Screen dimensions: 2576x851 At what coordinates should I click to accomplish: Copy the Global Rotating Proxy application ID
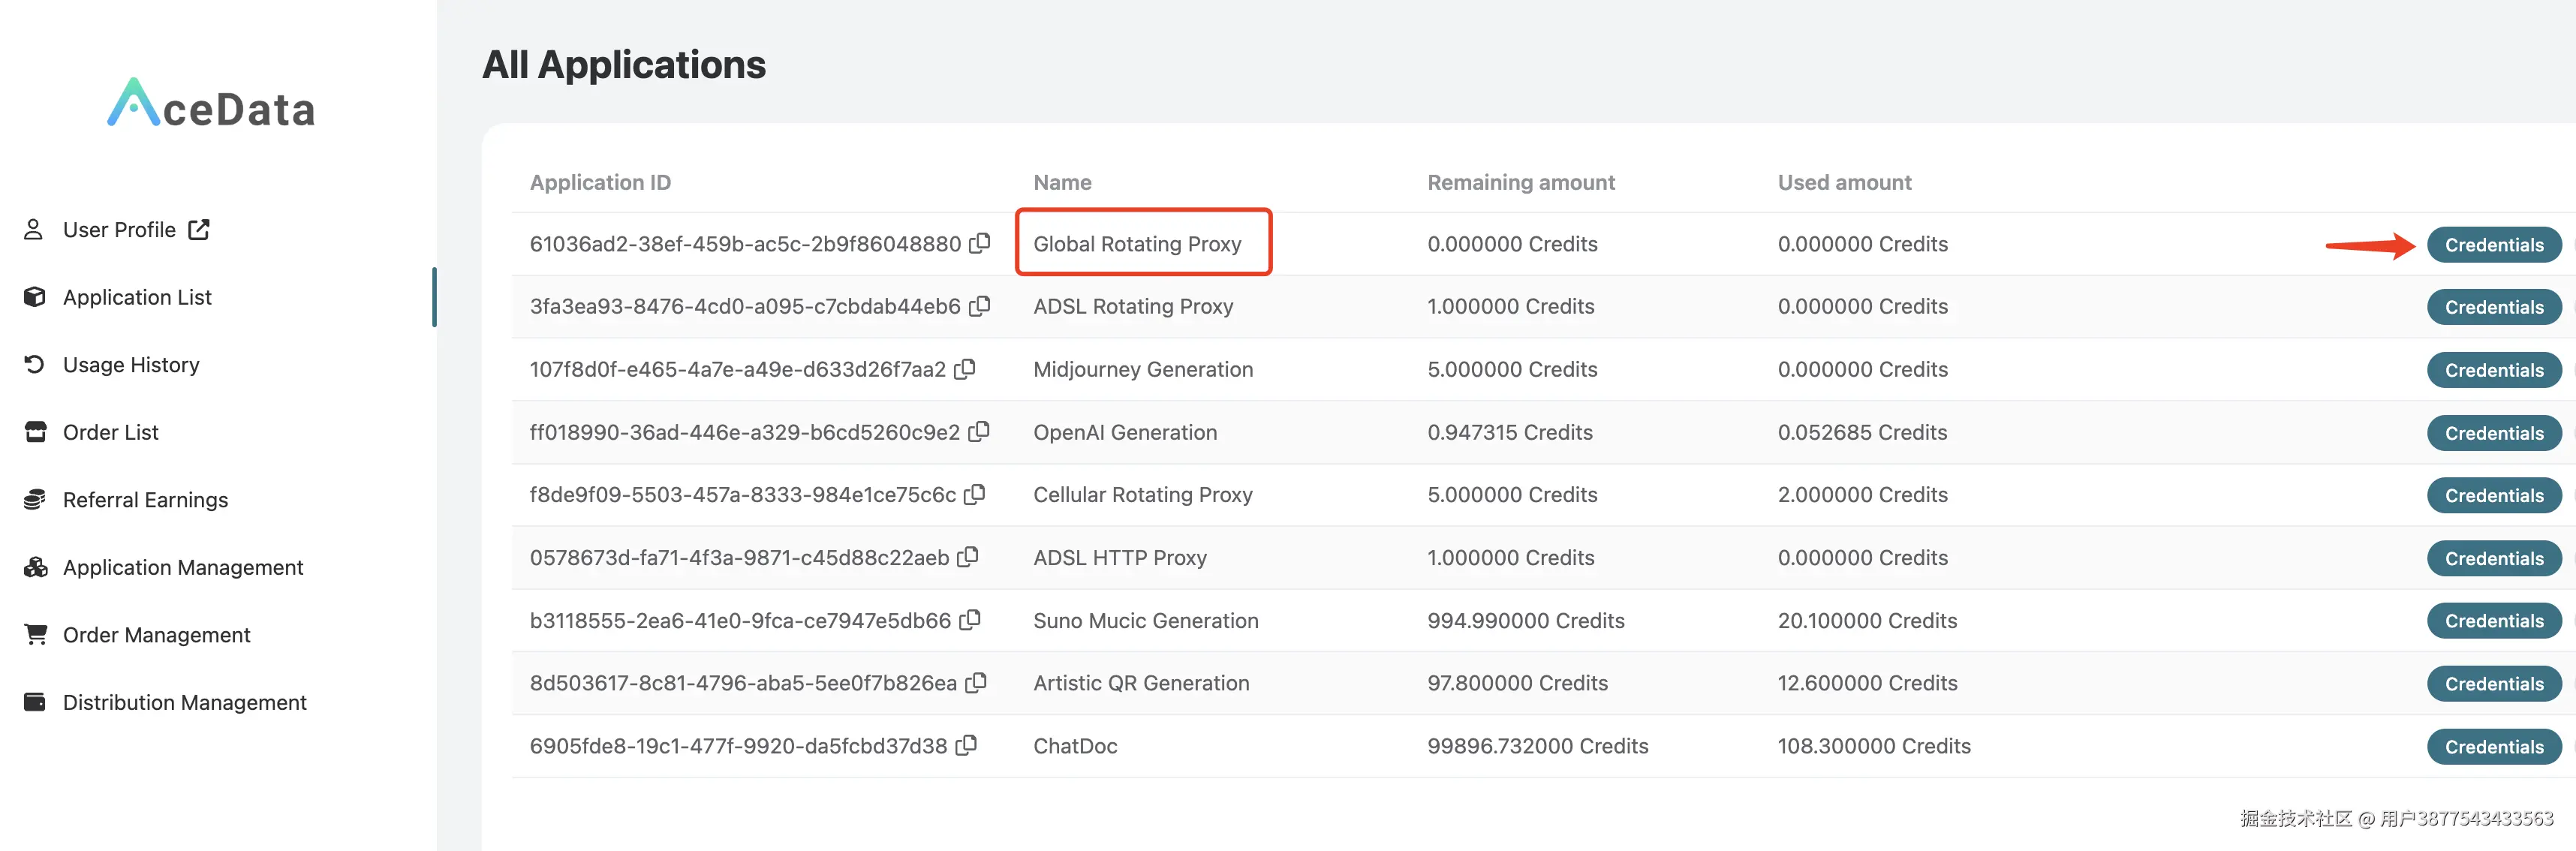pos(980,243)
